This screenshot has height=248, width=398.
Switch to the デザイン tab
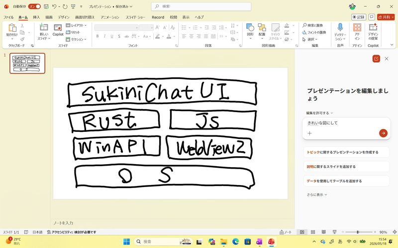click(64, 17)
